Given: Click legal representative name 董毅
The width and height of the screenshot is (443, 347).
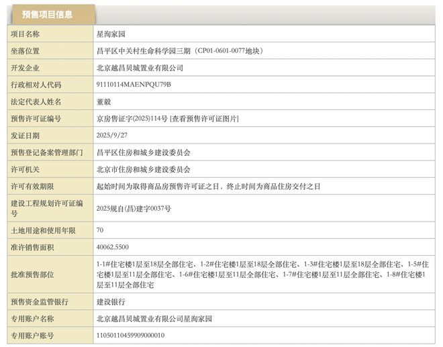Looking at the screenshot, I should pos(104,102).
